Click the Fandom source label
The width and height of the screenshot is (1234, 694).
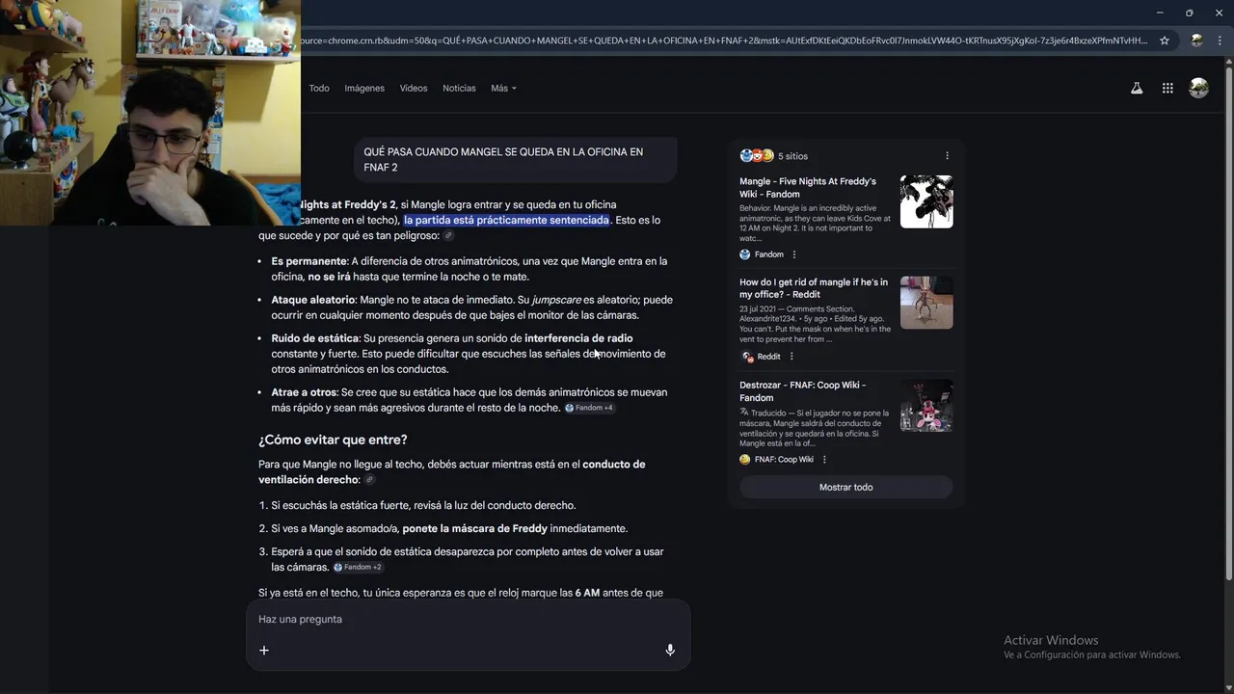[x=769, y=254]
